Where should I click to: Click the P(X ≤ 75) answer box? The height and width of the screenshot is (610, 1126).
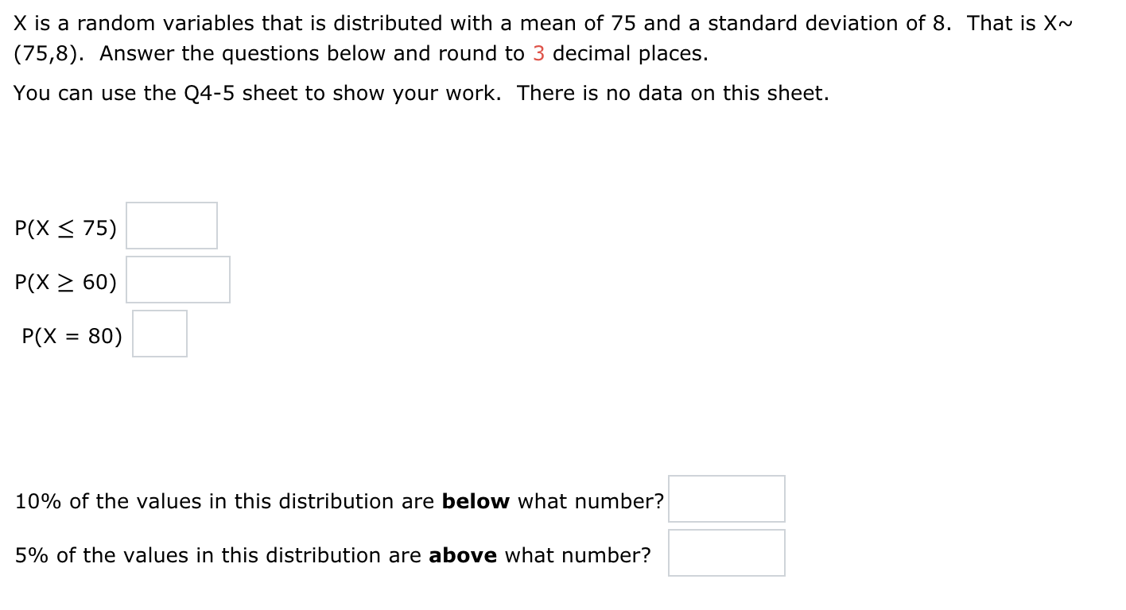(x=171, y=226)
